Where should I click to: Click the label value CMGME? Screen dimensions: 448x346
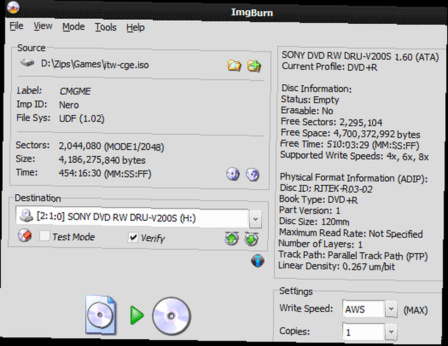coord(75,91)
